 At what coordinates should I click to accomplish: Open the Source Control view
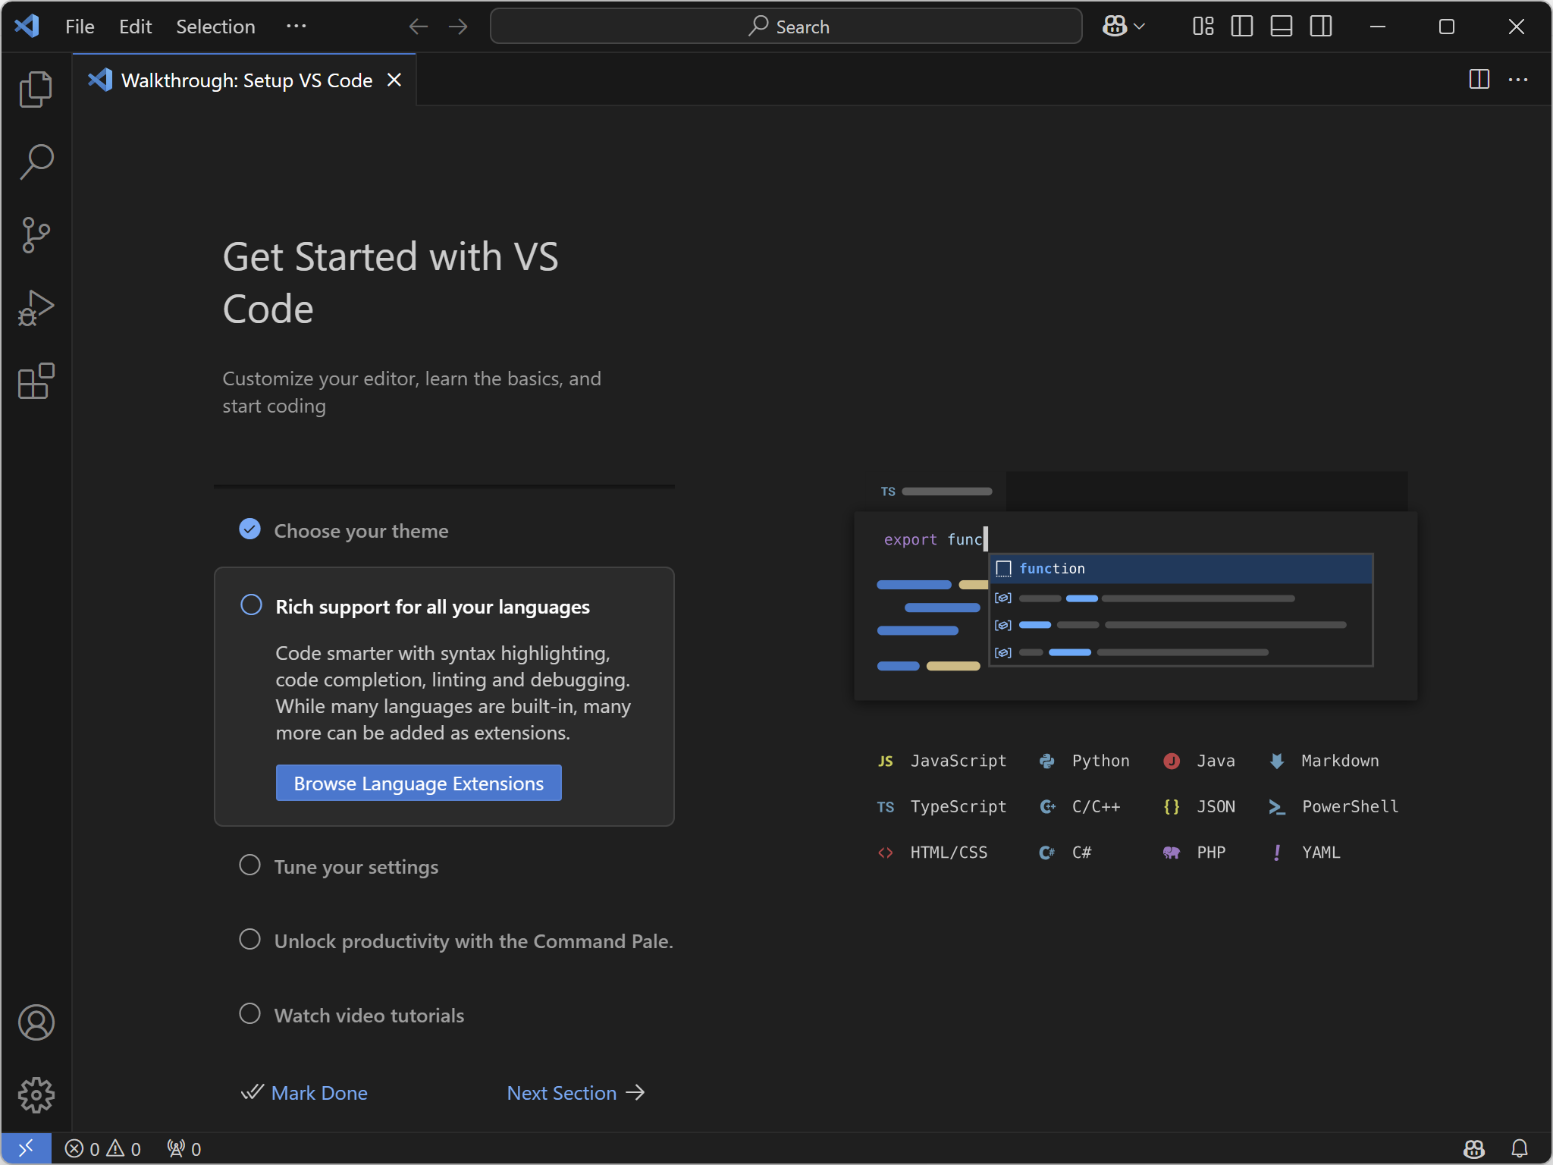pyautogui.click(x=36, y=235)
